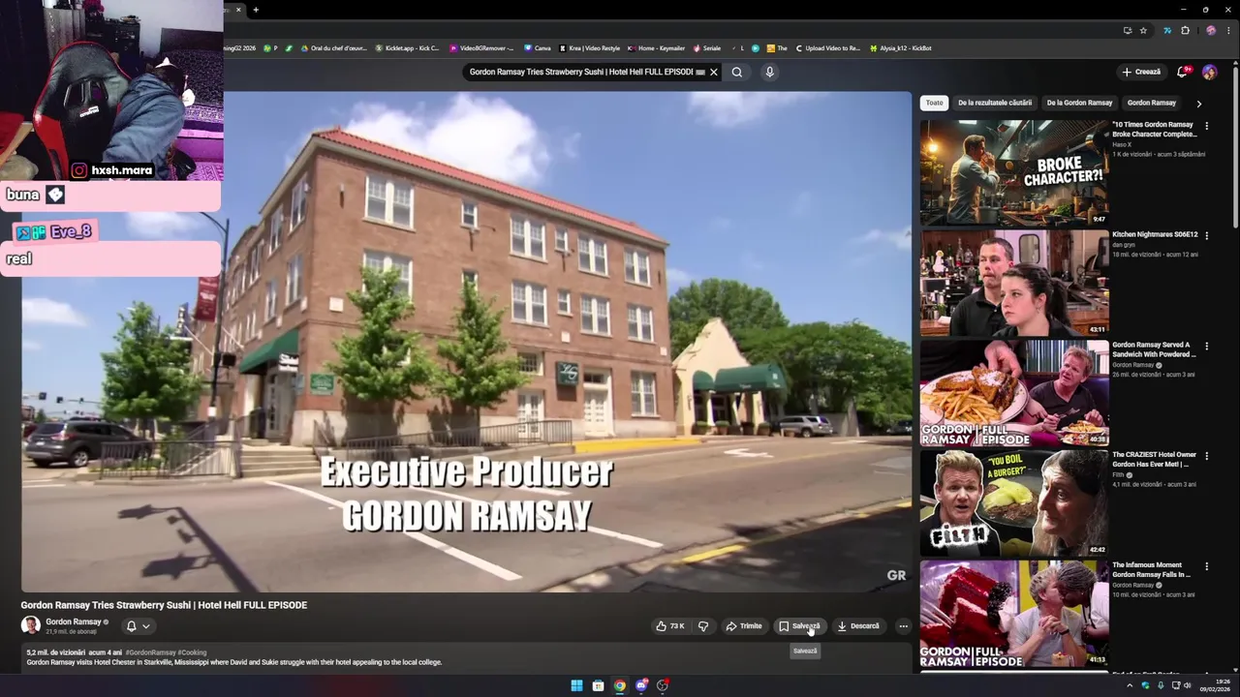Screen dimensions: 1240x697
Task: Open the three-dot more actions button under the video
Action: point(903,626)
